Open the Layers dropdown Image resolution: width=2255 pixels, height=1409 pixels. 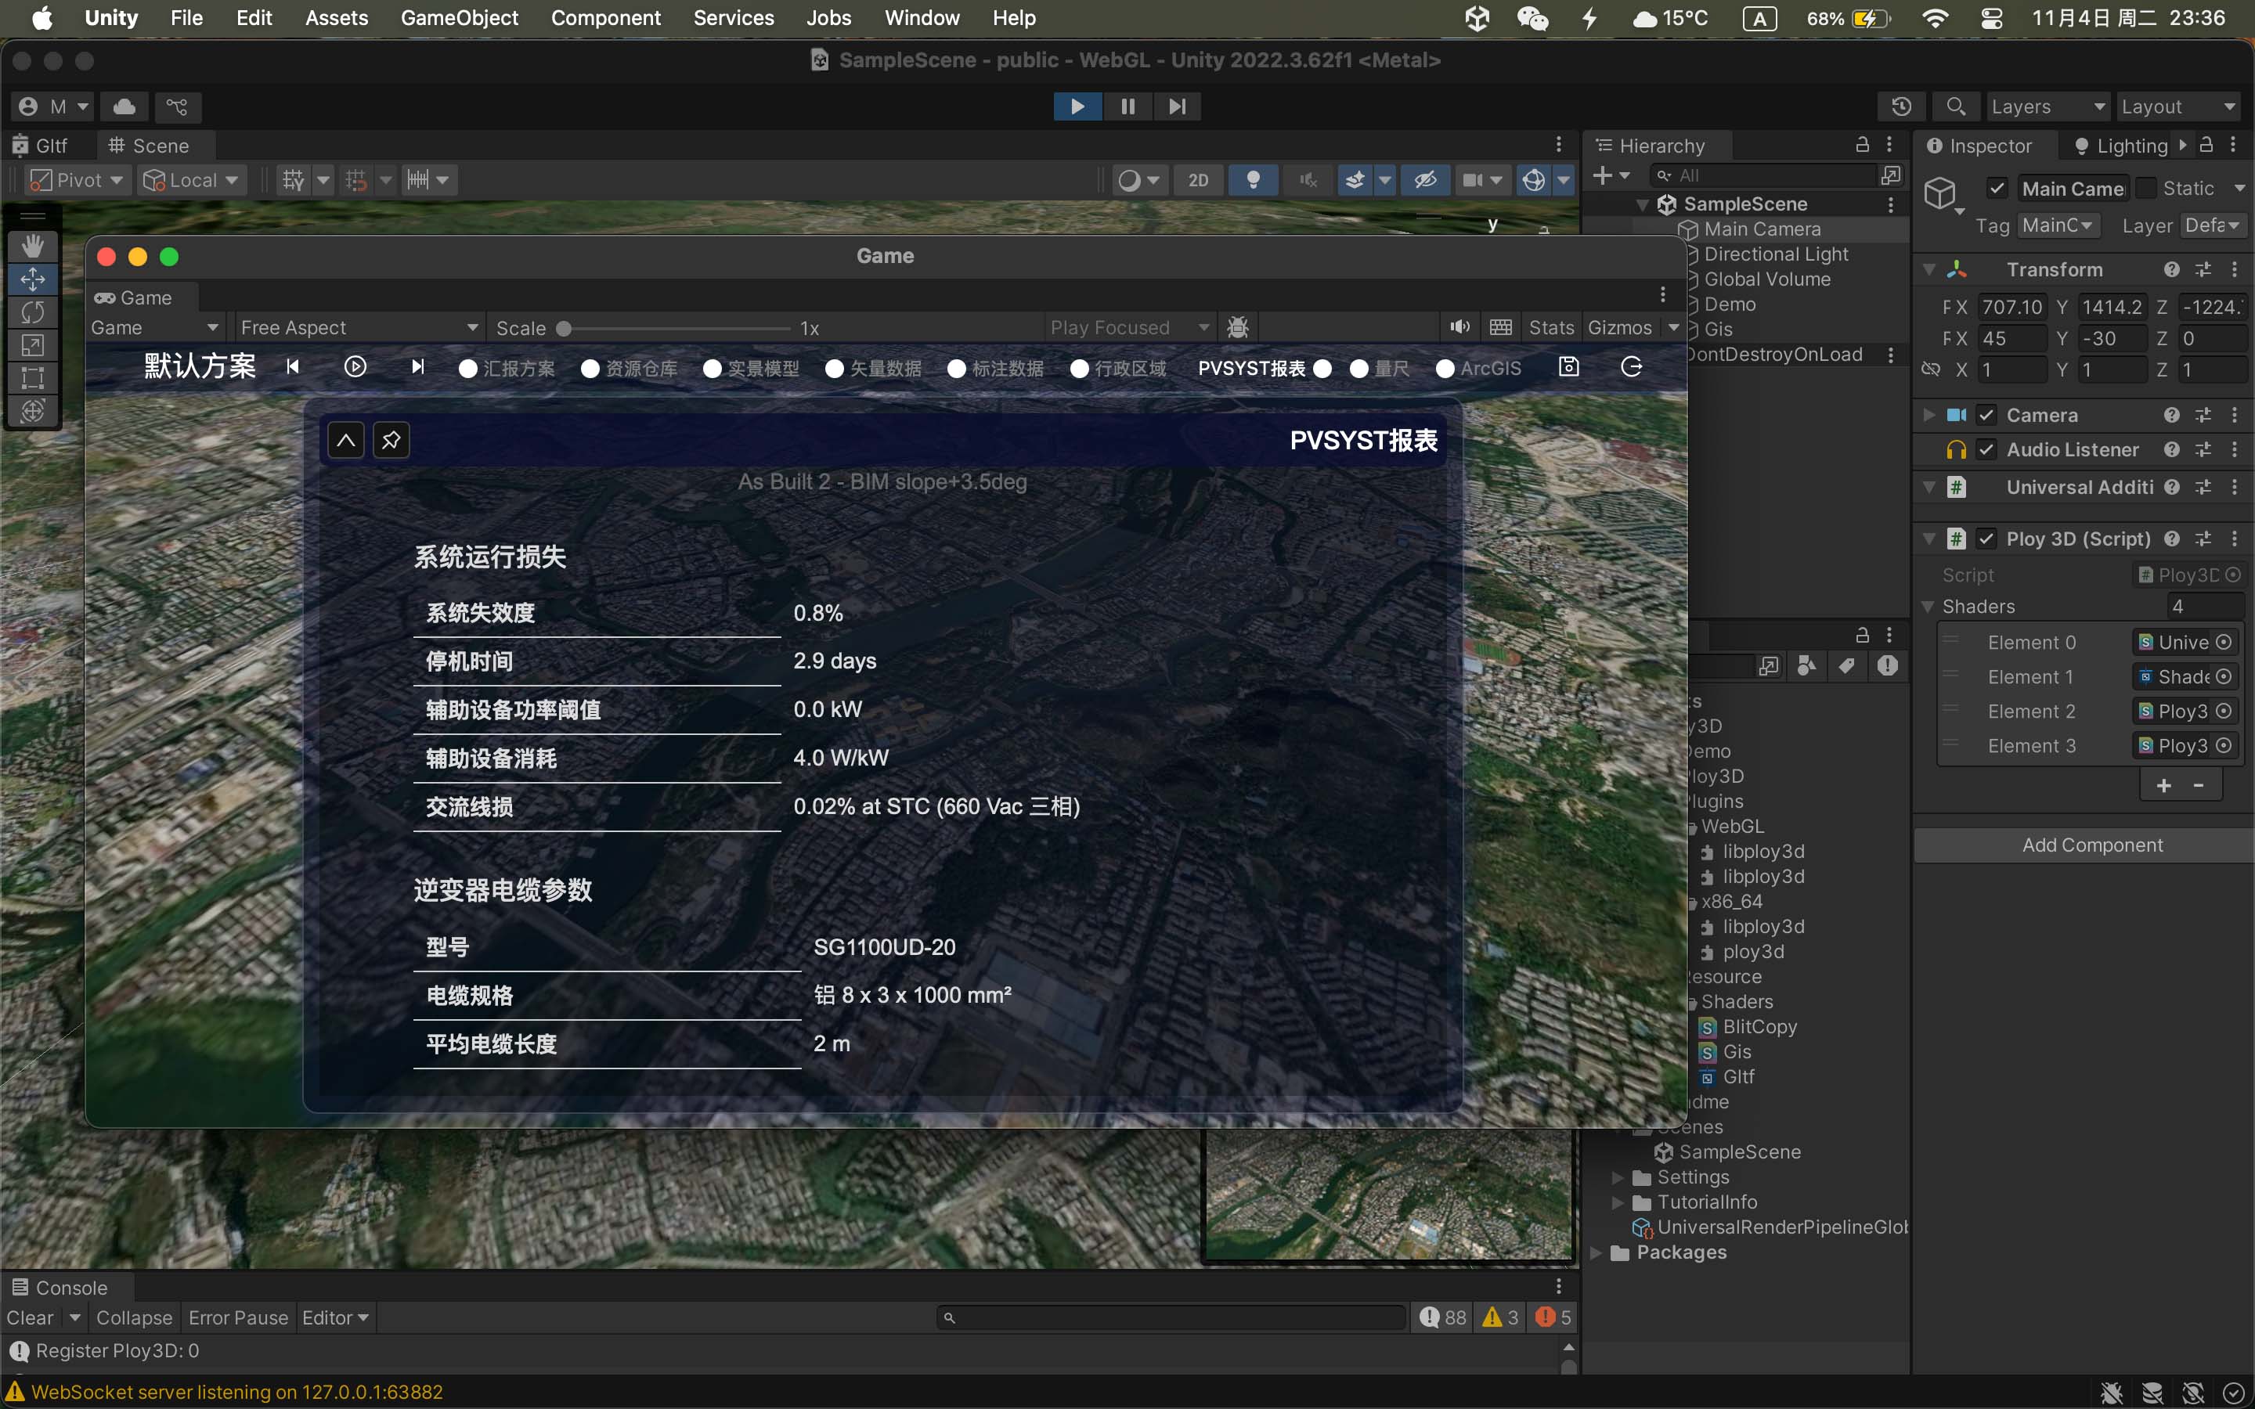pyautogui.click(x=2048, y=106)
